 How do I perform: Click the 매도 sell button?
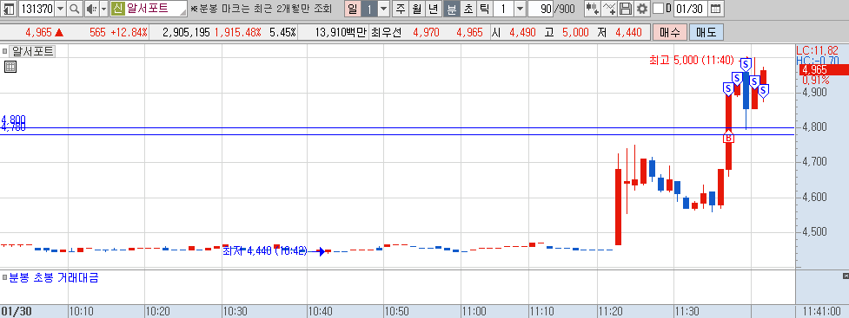tap(706, 32)
